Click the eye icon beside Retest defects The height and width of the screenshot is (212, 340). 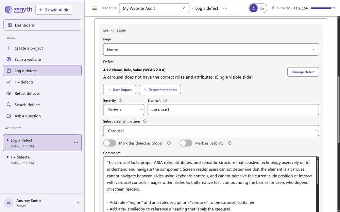(9, 93)
